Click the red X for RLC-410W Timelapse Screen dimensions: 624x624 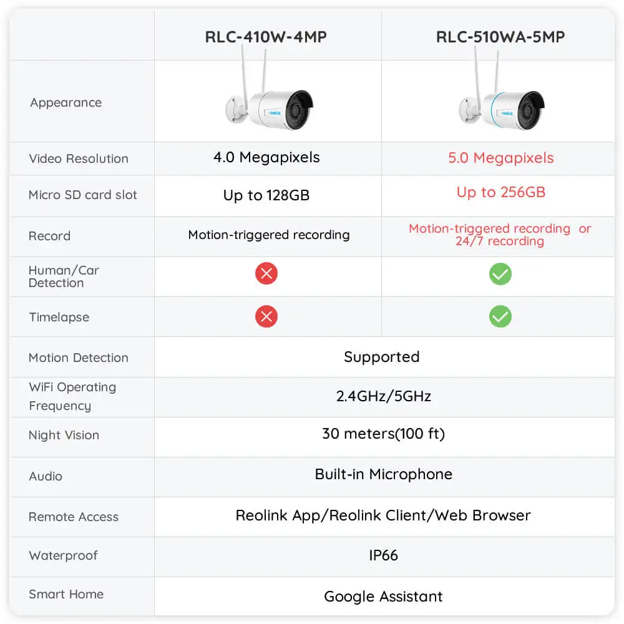tap(266, 316)
